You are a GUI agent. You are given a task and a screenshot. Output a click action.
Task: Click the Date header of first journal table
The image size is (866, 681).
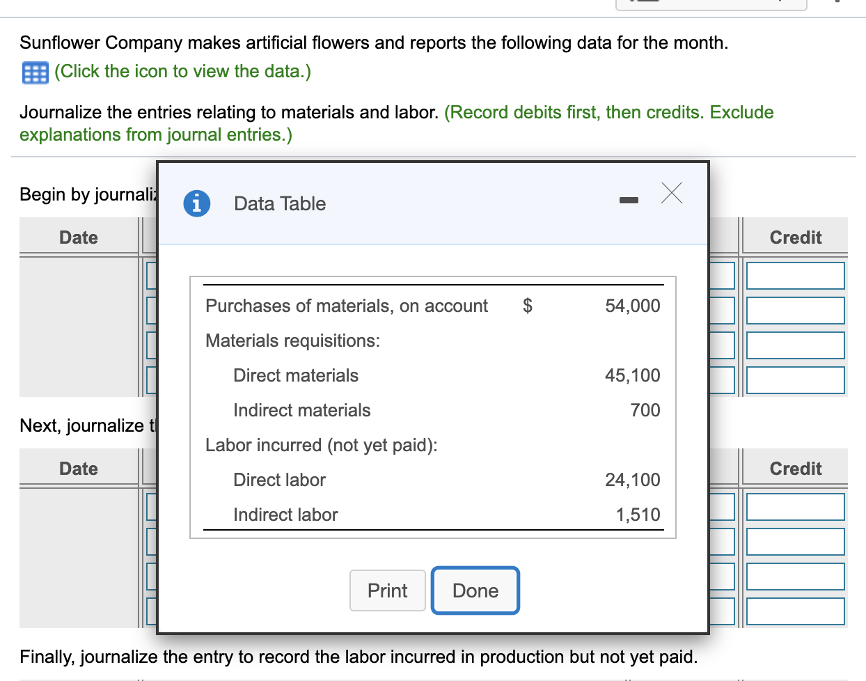tap(79, 237)
